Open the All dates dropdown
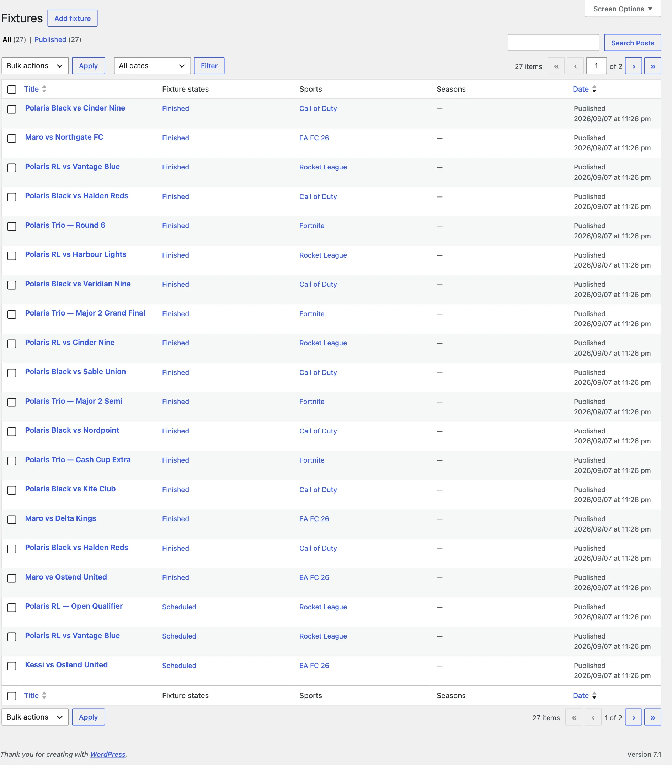 point(153,66)
